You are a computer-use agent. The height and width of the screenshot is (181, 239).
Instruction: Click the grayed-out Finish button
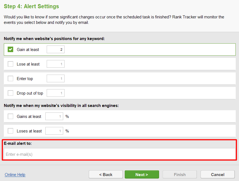click(x=180, y=174)
